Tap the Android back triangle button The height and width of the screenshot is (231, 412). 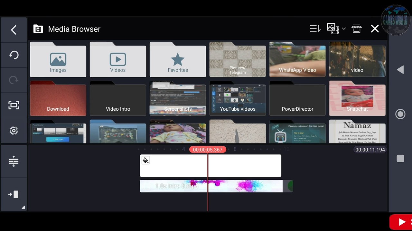[400, 70]
